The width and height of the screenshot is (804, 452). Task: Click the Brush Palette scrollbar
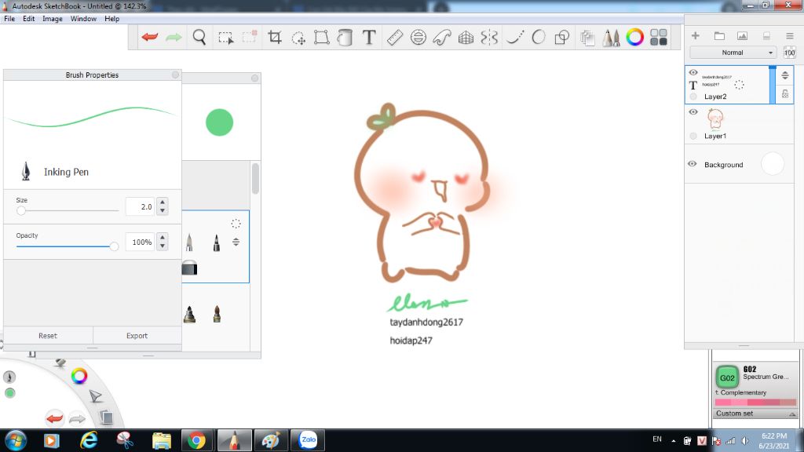[x=255, y=178]
